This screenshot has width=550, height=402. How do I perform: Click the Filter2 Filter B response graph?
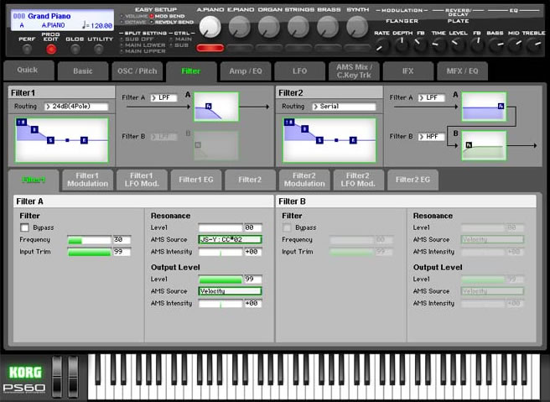tap(484, 145)
